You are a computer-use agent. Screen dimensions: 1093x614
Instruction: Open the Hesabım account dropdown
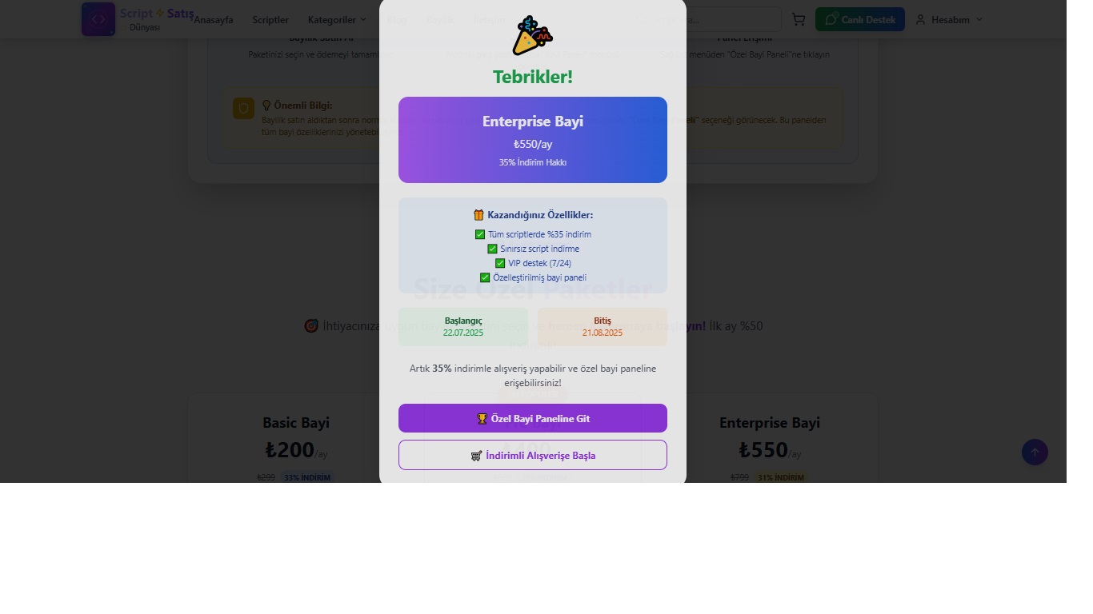[x=949, y=19]
